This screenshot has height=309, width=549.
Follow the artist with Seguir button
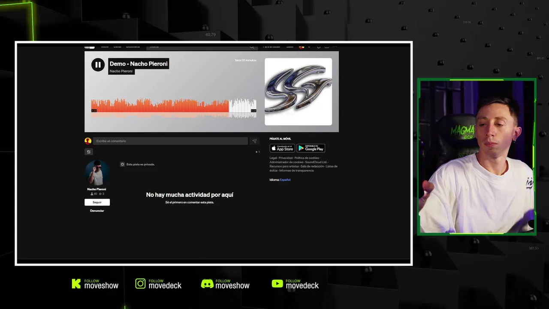(x=97, y=202)
